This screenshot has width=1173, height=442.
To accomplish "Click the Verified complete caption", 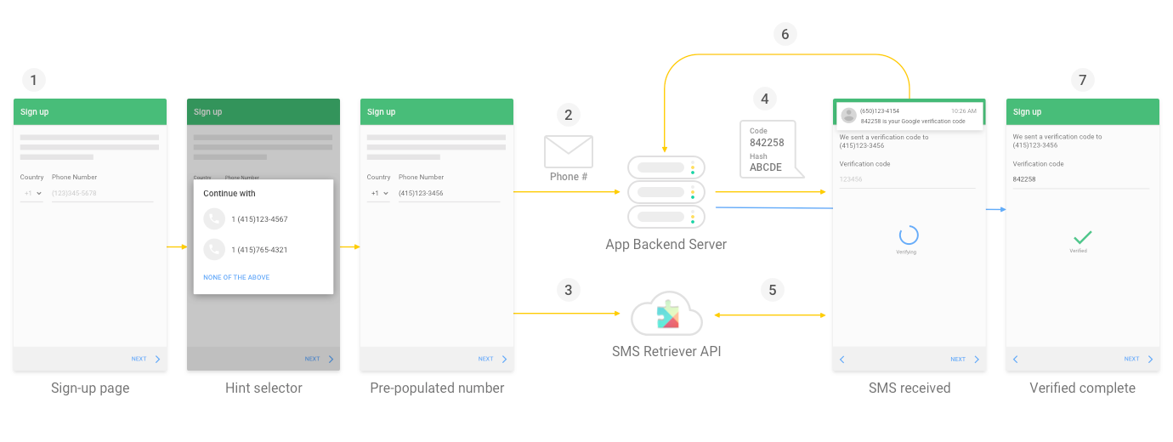I will [1083, 388].
